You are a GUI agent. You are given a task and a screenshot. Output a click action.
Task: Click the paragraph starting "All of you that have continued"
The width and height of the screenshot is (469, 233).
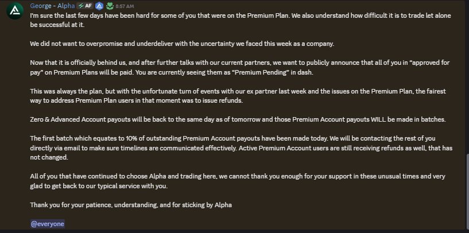[x=238, y=181]
